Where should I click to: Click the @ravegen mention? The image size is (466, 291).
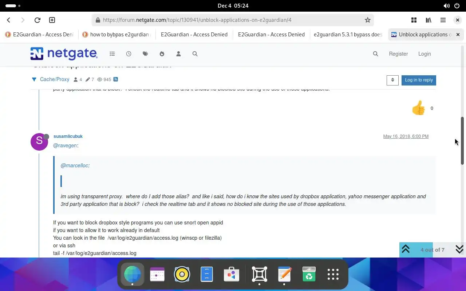point(65,145)
